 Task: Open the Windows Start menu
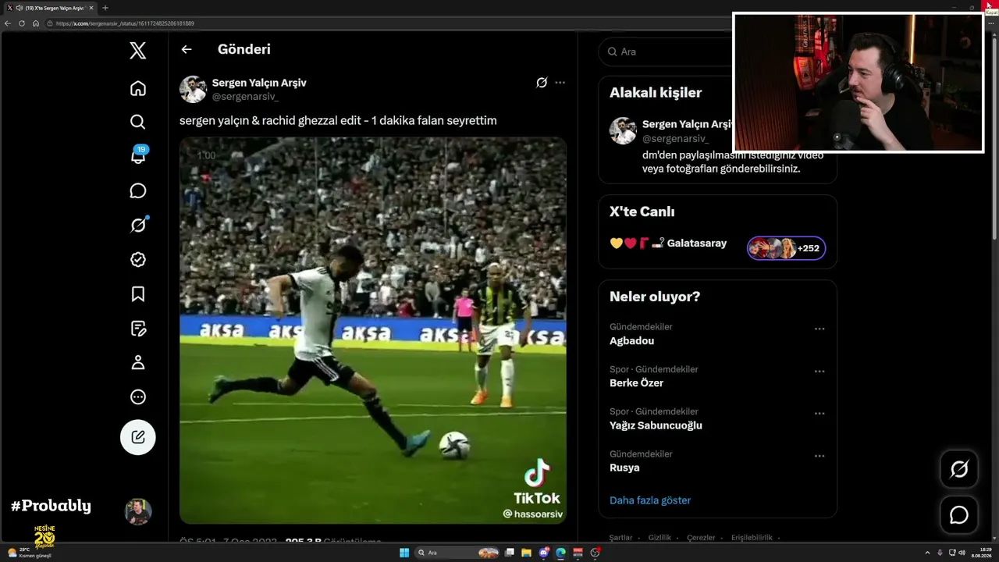[x=404, y=553]
